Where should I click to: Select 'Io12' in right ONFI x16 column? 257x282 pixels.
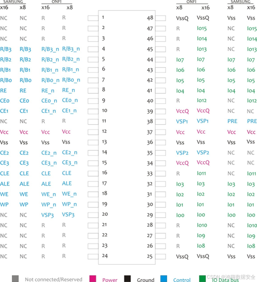click(x=202, y=101)
